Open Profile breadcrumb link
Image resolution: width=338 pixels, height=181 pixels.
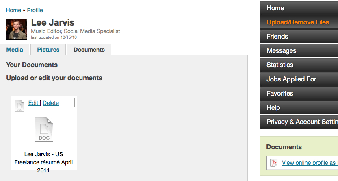coord(35,10)
